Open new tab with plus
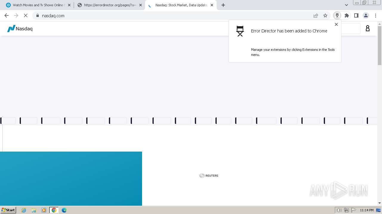382x214 pixels. pyautogui.click(x=223, y=5)
